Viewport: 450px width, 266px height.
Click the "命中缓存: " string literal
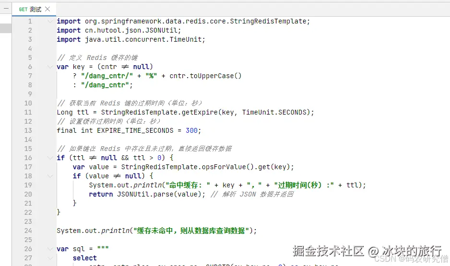click(x=188, y=185)
